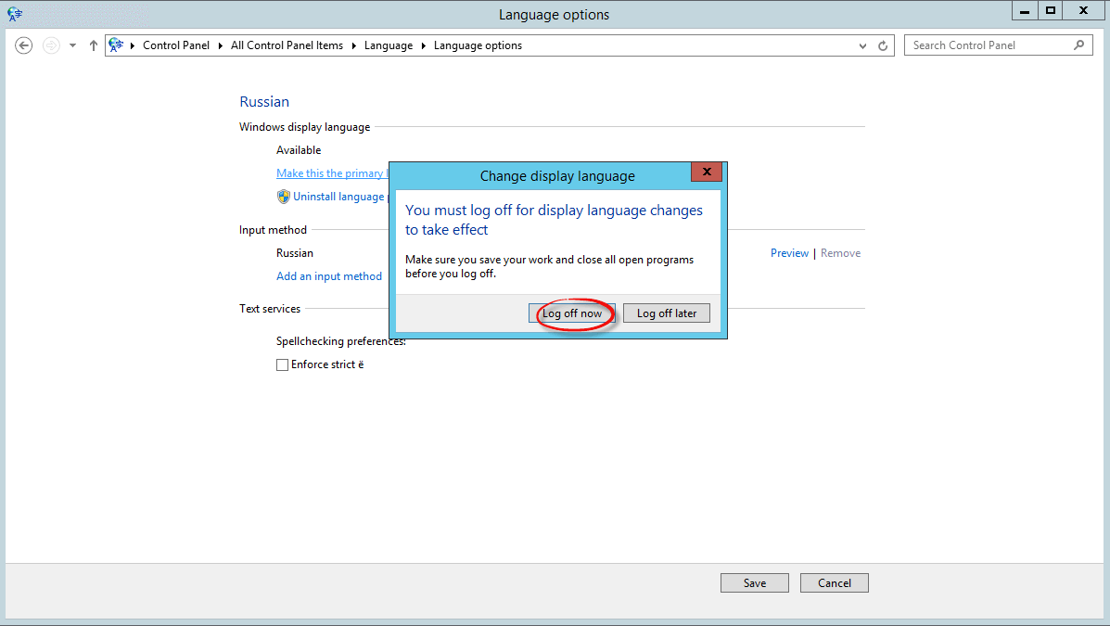
Task: Click the magnifier icon in search box
Action: pos(1078,45)
